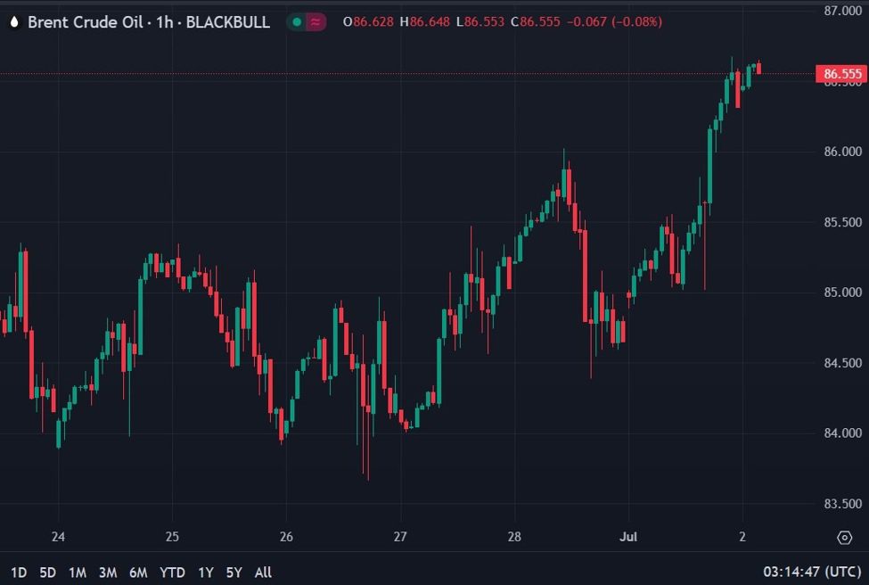Display All available chart history
Viewport: 869px width, 585px height.
point(263,573)
